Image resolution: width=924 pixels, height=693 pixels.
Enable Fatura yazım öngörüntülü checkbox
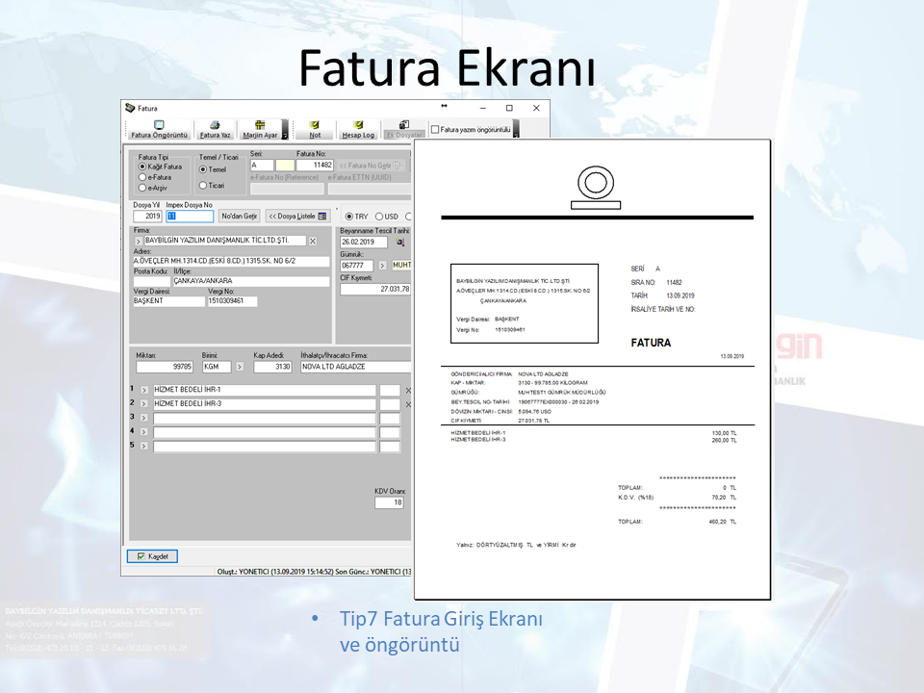click(x=436, y=129)
